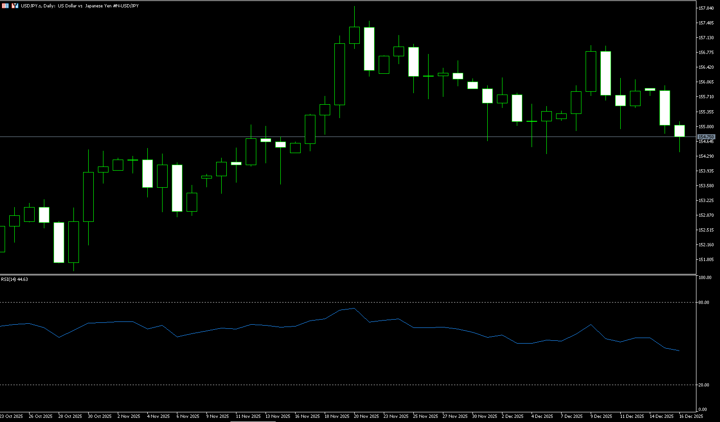Click the latest candle on the far right
720x422 pixels.
pyautogui.click(x=679, y=131)
